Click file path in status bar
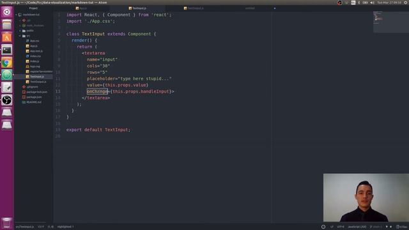Screen dimensions: 409x230 [25, 227]
